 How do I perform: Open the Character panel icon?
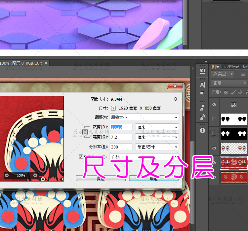coord(202,85)
